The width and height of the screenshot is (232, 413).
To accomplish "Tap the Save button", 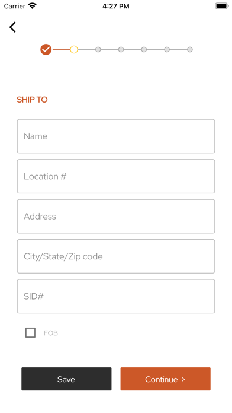I will tap(66, 379).
